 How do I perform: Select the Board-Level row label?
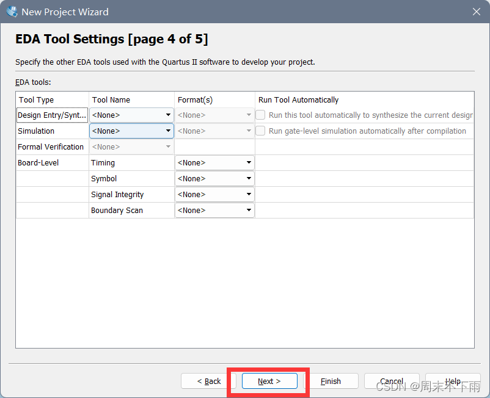[38, 163]
